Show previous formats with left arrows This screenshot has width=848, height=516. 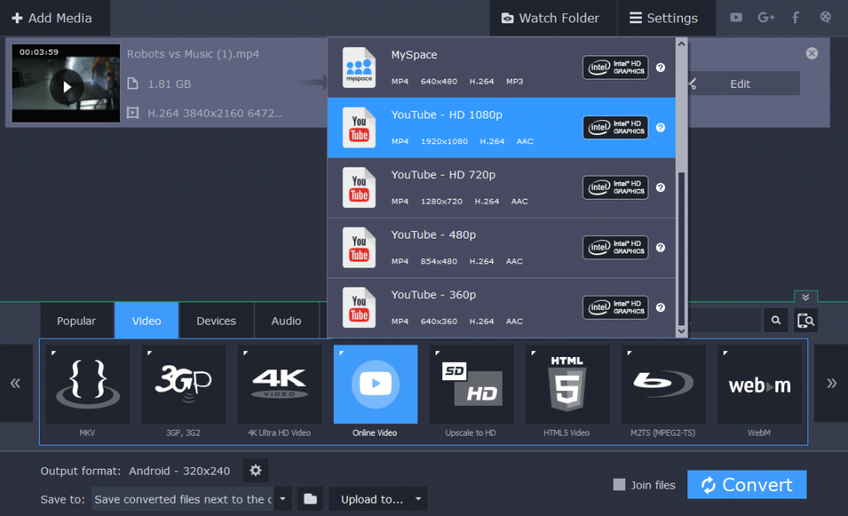click(x=16, y=383)
